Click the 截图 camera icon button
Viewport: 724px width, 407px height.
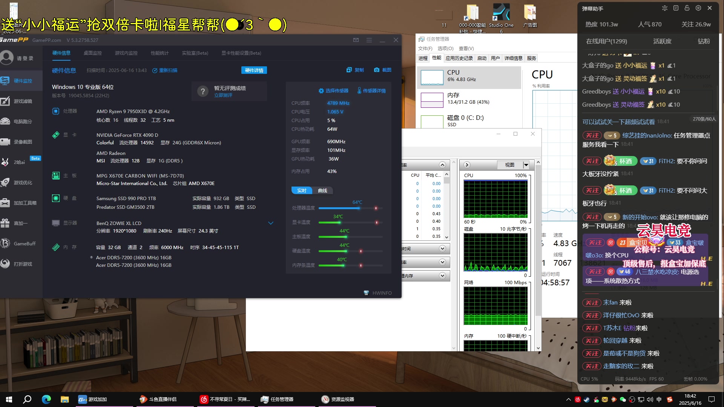click(x=377, y=70)
